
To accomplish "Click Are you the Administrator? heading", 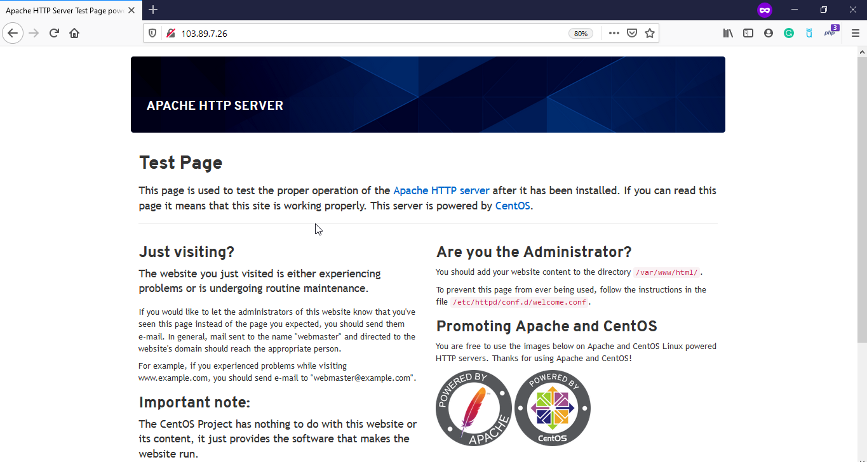I will coord(534,252).
